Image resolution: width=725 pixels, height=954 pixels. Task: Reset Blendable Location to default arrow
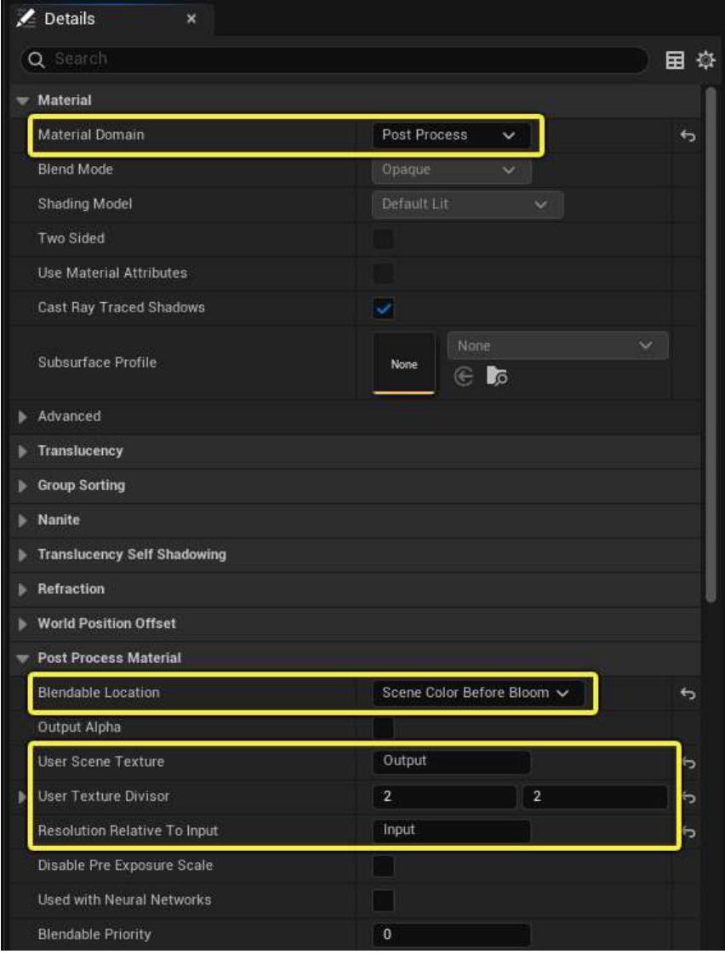pos(688,694)
